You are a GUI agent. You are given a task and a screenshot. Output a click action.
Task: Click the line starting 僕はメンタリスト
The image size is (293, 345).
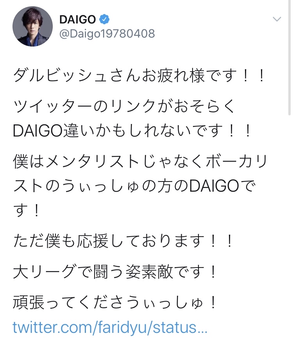(x=140, y=162)
